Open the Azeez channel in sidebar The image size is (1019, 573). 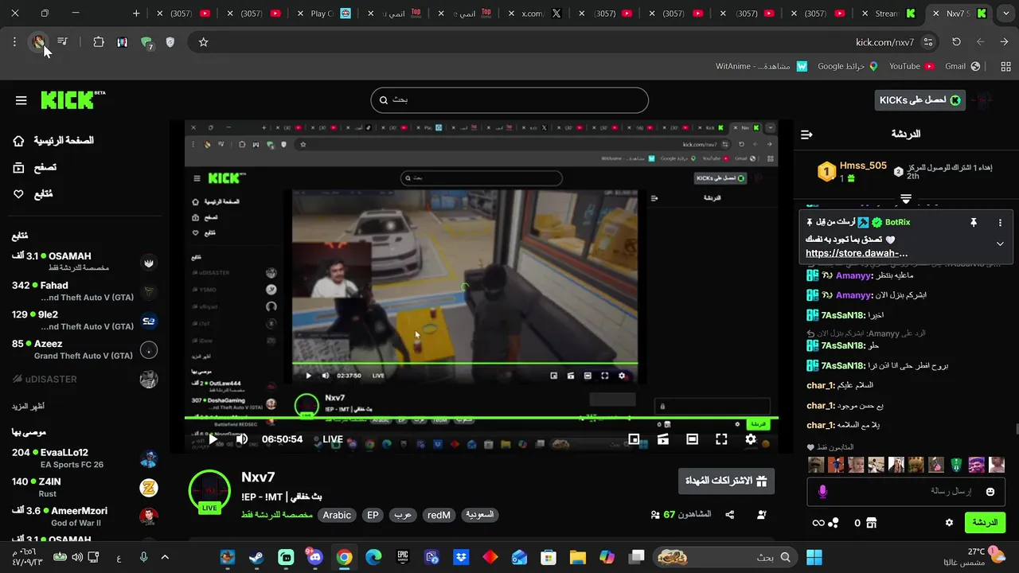84,350
